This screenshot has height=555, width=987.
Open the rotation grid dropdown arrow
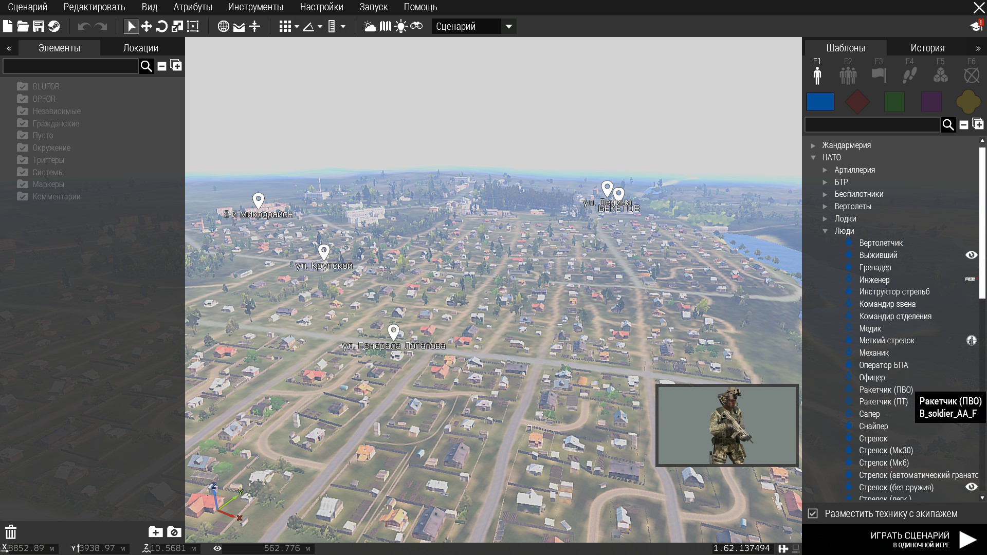tap(320, 27)
